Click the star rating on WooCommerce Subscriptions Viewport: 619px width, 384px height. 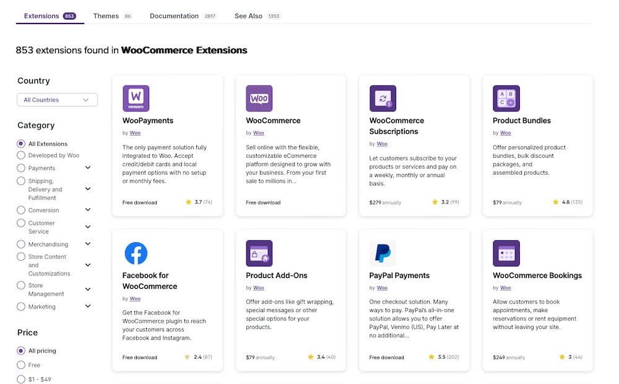tap(446, 202)
